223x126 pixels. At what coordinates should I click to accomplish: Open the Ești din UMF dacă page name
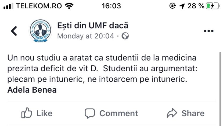93,26
